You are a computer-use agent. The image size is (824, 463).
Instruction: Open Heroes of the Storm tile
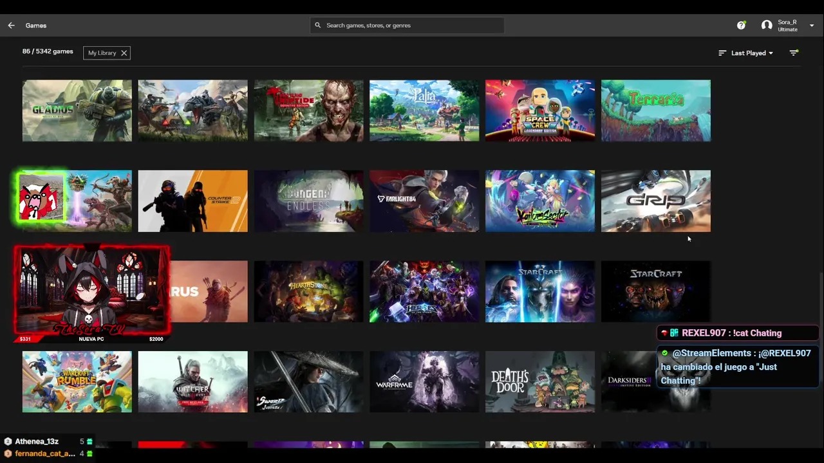click(x=424, y=291)
